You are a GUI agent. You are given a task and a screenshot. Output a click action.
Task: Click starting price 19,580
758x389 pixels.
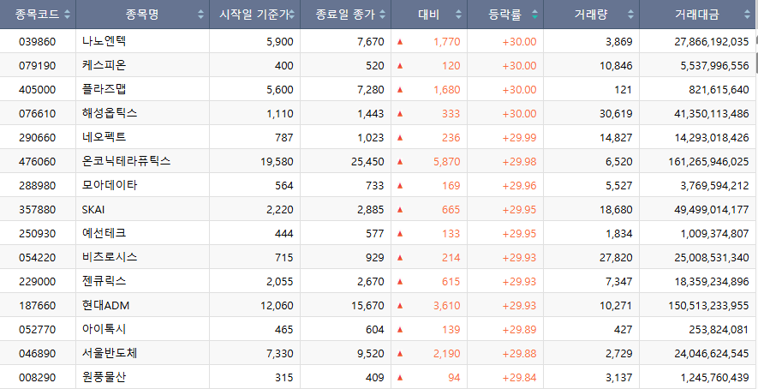(x=277, y=162)
